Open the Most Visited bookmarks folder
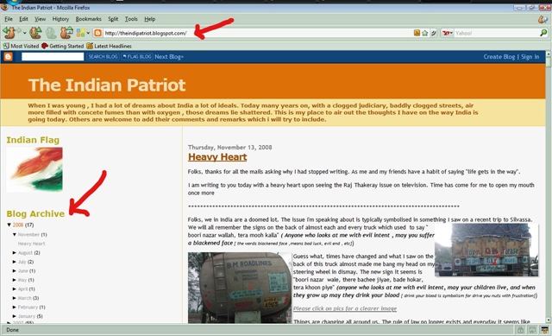Image resolution: width=552 pixels, height=336 pixels. pos(21,46)
